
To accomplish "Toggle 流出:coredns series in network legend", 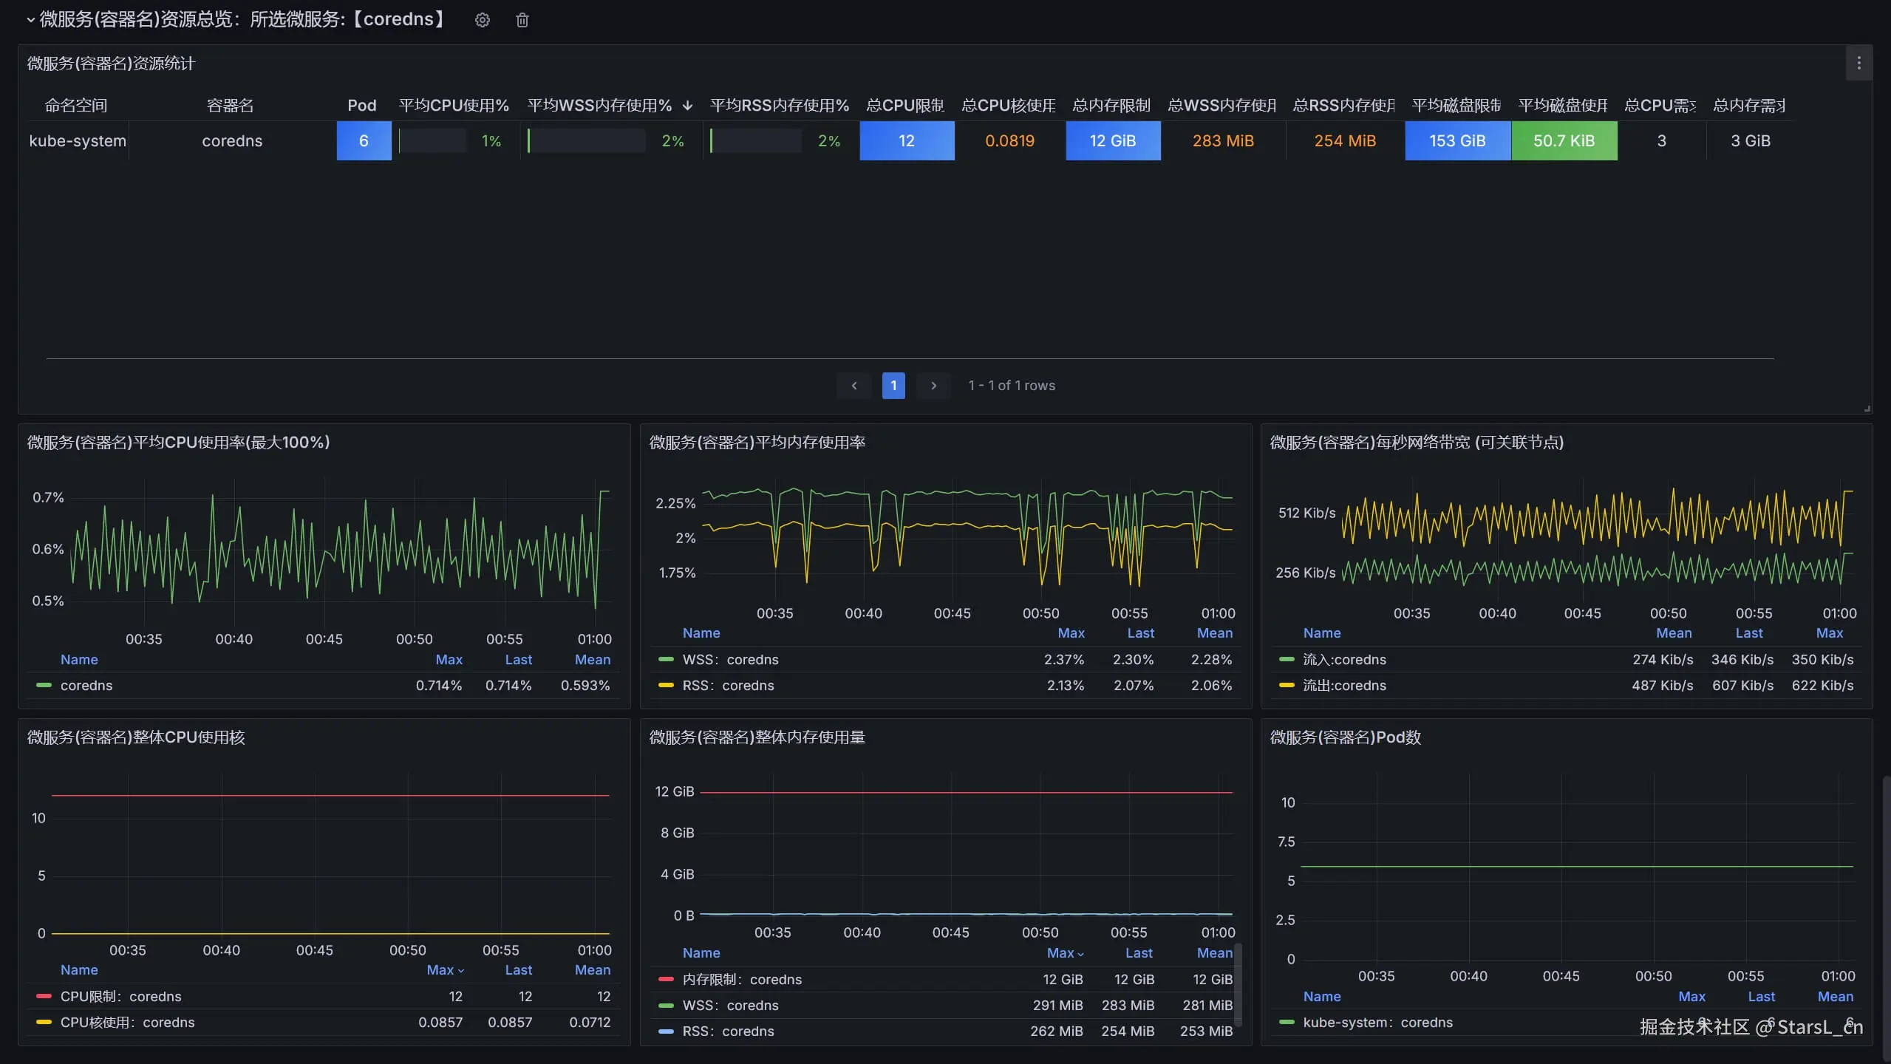I will point(1343,686).
